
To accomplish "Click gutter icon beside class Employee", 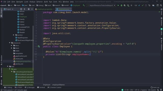I will pos(39,47).
